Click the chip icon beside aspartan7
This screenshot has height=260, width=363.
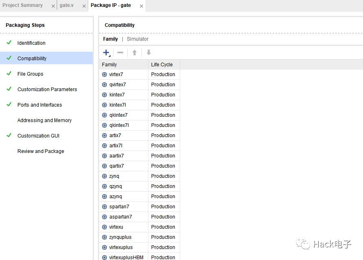click(x=104, y=217)
